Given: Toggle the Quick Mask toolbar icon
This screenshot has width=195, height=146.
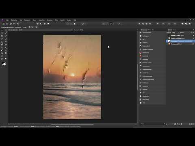Looking at the screenshot, I should [82, 24].
